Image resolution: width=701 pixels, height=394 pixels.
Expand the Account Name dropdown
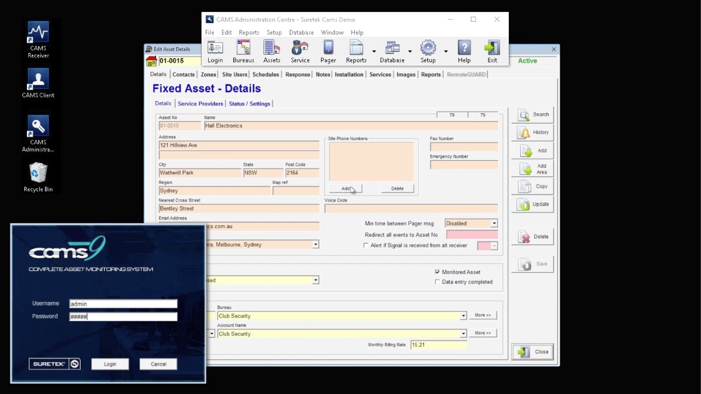(463, 334)
